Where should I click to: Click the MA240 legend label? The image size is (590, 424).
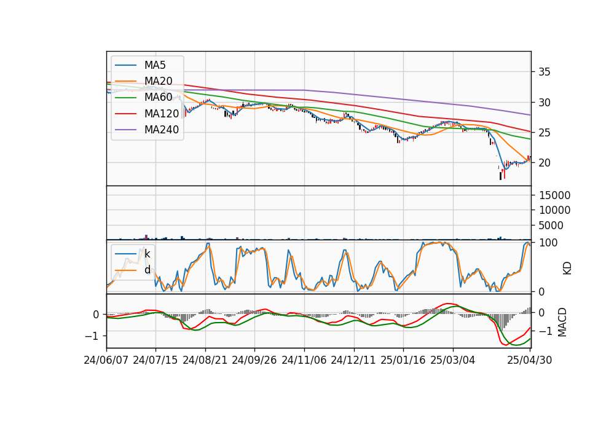(162, 130)
